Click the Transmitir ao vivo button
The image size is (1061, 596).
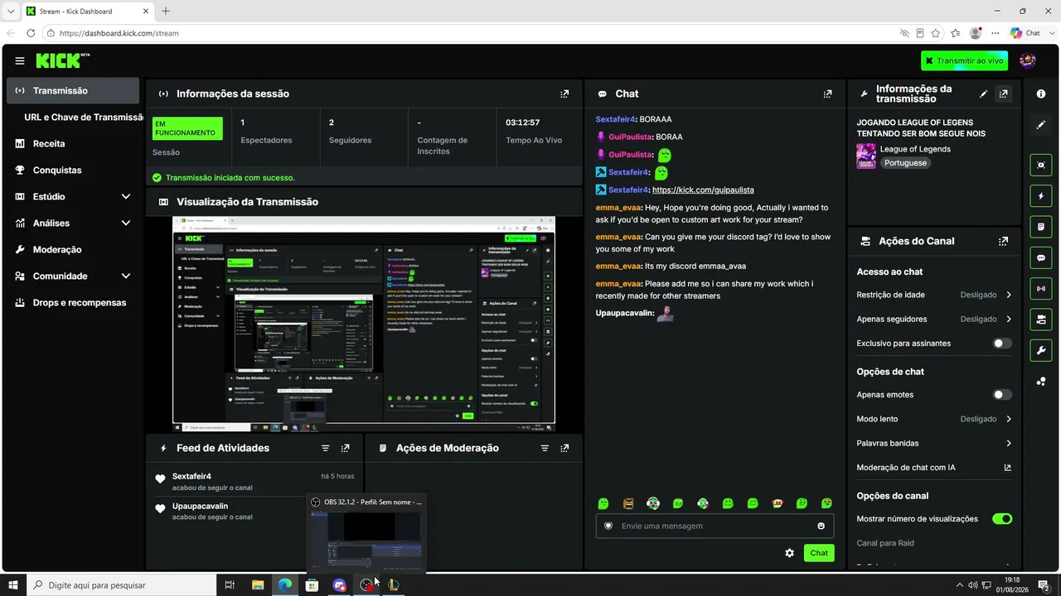click(x=964, y=60)
